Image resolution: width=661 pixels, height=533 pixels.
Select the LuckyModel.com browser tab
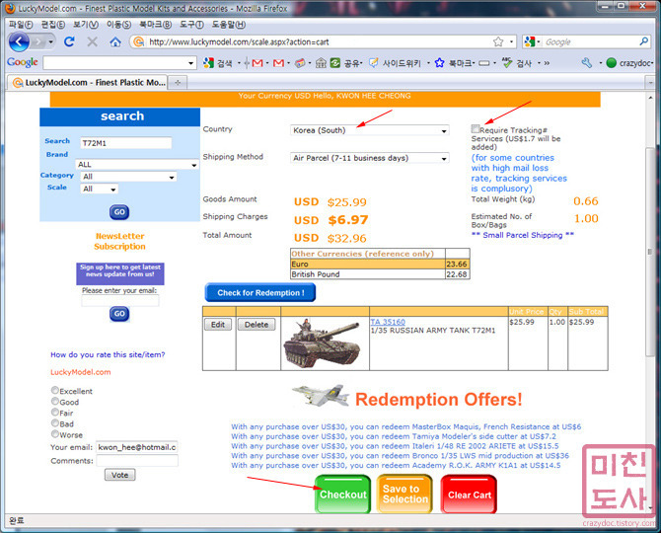[88, 83]
